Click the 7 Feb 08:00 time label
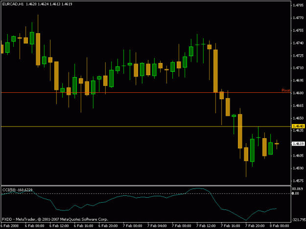This screenshot has height=229, width=306. (x=182, y=226)
